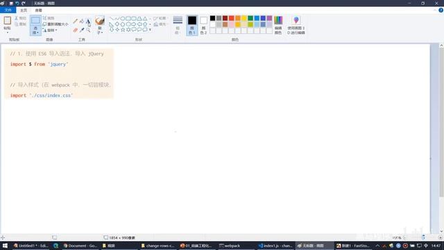Viewport: 444px width, 250px height.
Task: Pick the Triangle shape in the top row
Action: [x=145, y=19]
